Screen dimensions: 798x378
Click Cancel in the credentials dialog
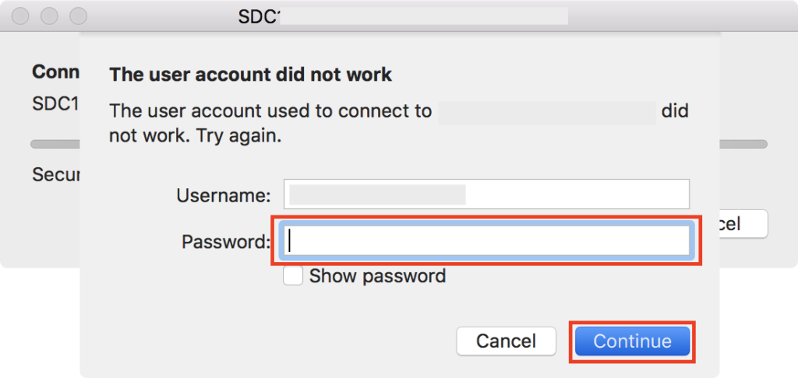pos(506,341)
